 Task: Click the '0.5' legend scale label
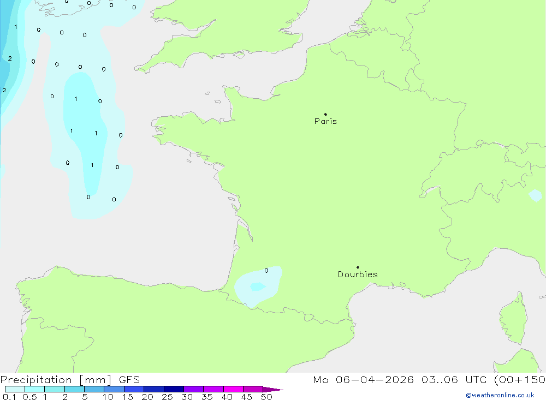29,397
